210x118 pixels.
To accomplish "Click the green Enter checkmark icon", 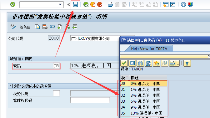I will [13, 5].
